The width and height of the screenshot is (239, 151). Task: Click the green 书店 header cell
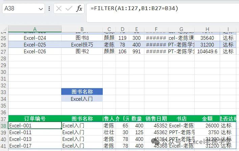181,119
